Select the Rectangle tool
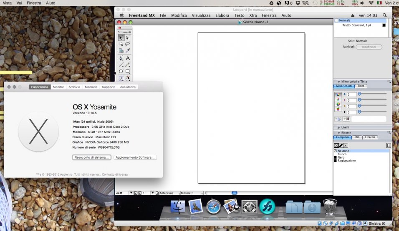399x231 pixels. [x=128, y=71]
